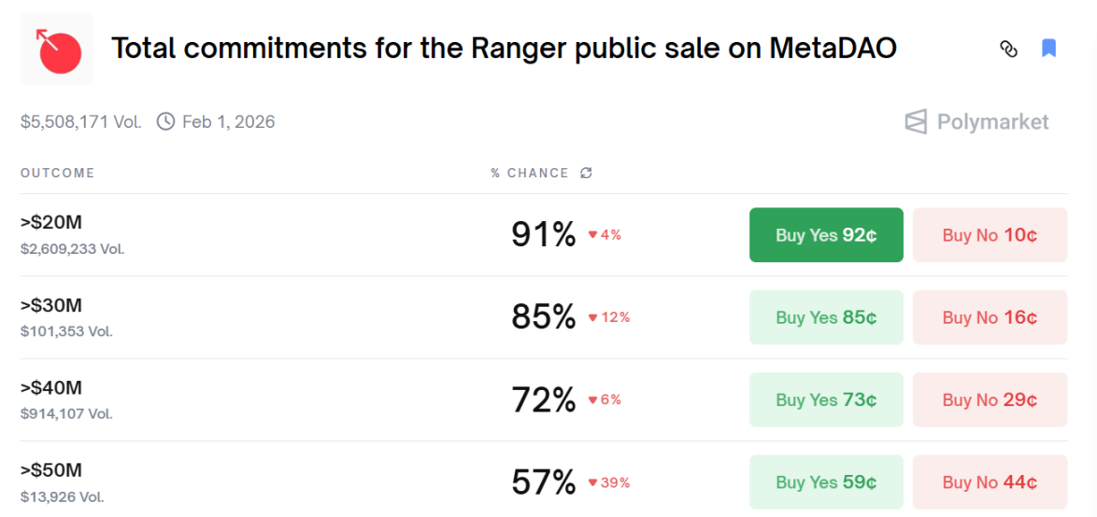Click Buy No 10¢ for >$20M
Image resolution: width=1097 pixels, height=517 pixels.
click(990, 235)
